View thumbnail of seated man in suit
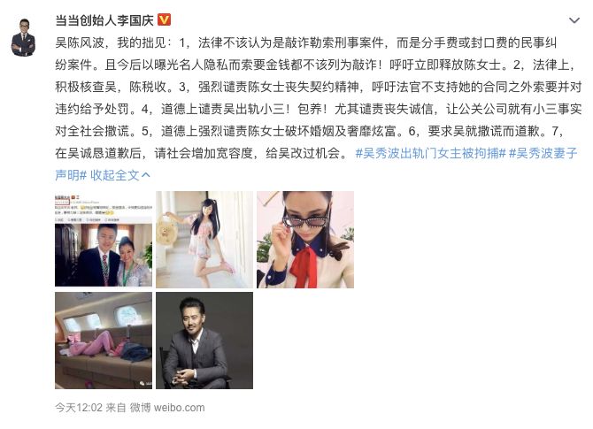Screen dimensions: 593x429 (204, 341)
